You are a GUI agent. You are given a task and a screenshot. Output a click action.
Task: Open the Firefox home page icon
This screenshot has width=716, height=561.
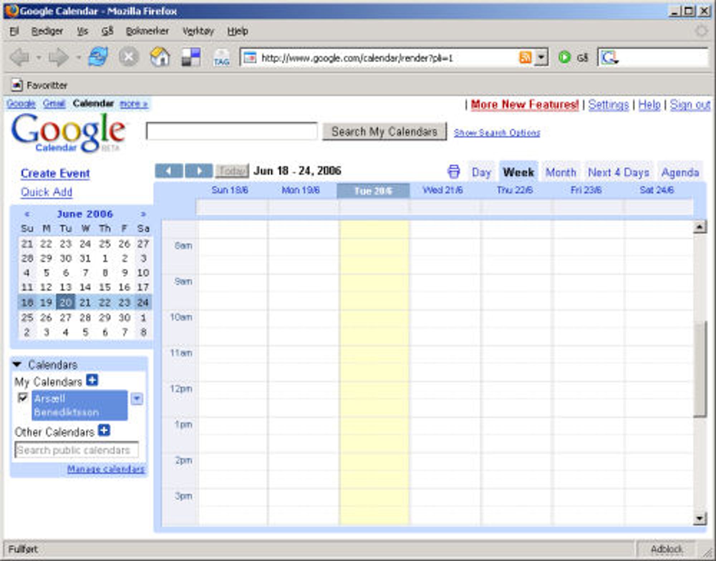[160, 57]
